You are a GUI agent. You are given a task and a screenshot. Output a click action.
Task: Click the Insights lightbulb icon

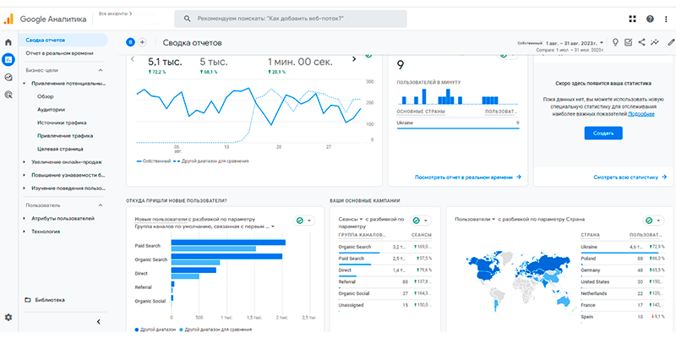pos(616,42)
